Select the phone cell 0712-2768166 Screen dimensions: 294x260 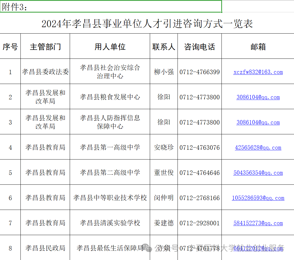click(x=200, y=197)
